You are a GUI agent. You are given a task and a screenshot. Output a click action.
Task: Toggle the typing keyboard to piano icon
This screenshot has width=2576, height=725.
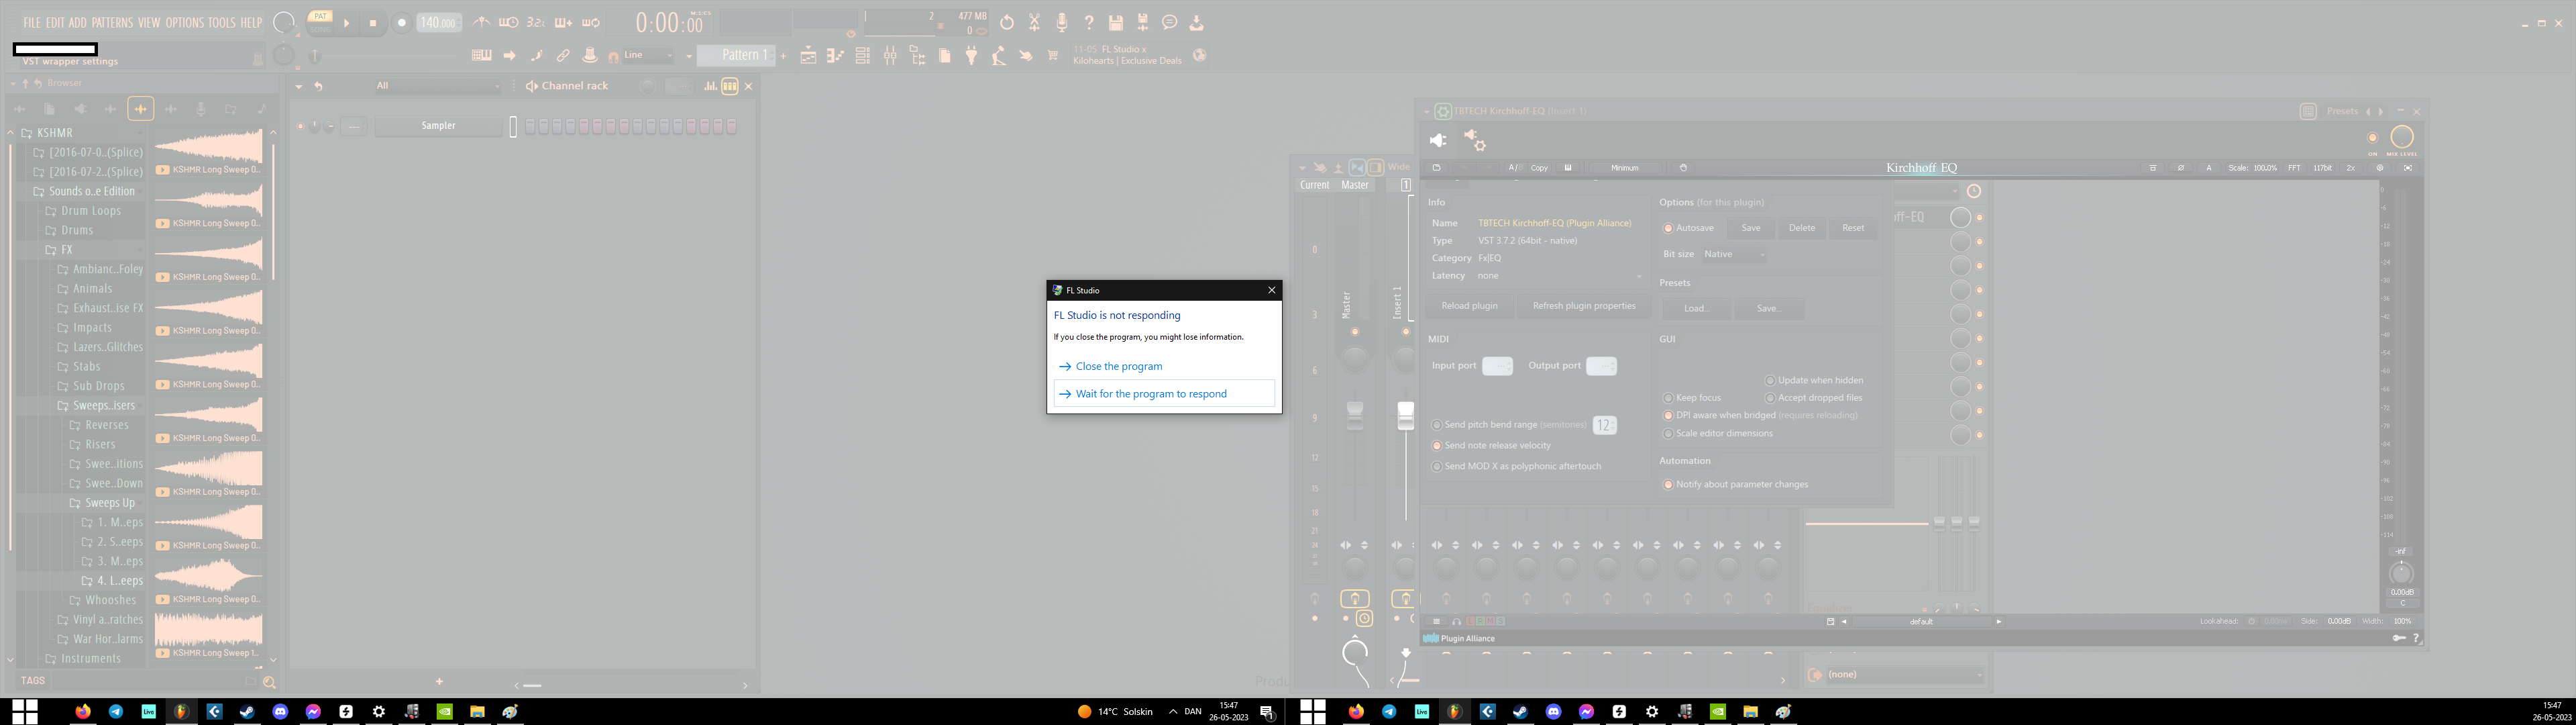point(481,55)
